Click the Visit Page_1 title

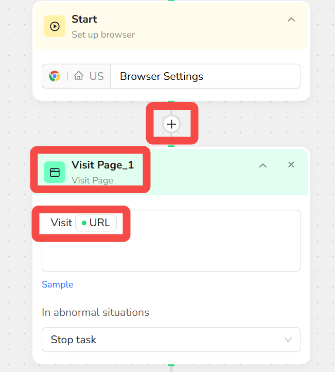tap(103, 165)
